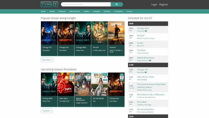Viewport: 209px width, 118px height.
Task: Open Chicago Fire in schedule list
Action: 142,69
